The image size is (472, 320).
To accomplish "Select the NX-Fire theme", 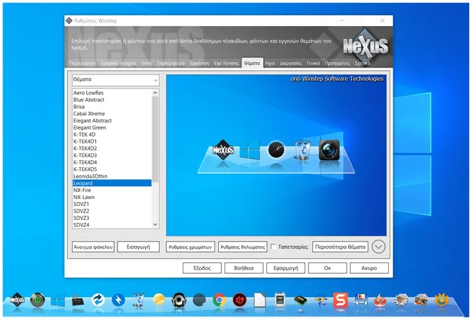I will point(112,190).
